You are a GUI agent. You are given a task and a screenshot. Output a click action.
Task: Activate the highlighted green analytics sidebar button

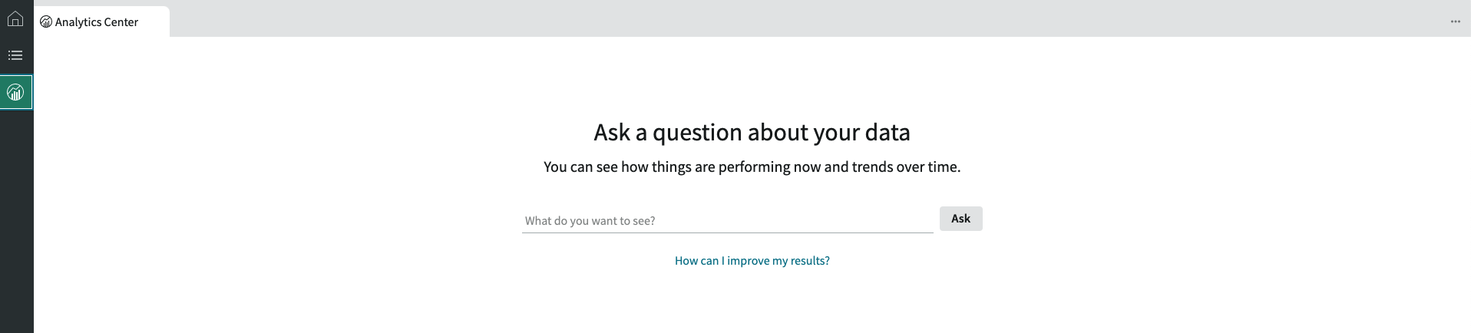(x=16, y=92)
